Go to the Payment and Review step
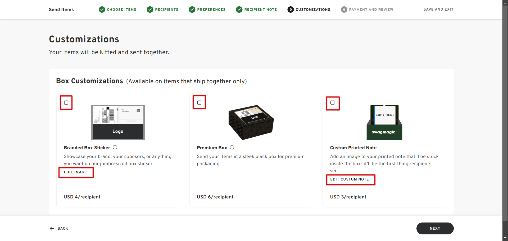 [x=371, y=10]
